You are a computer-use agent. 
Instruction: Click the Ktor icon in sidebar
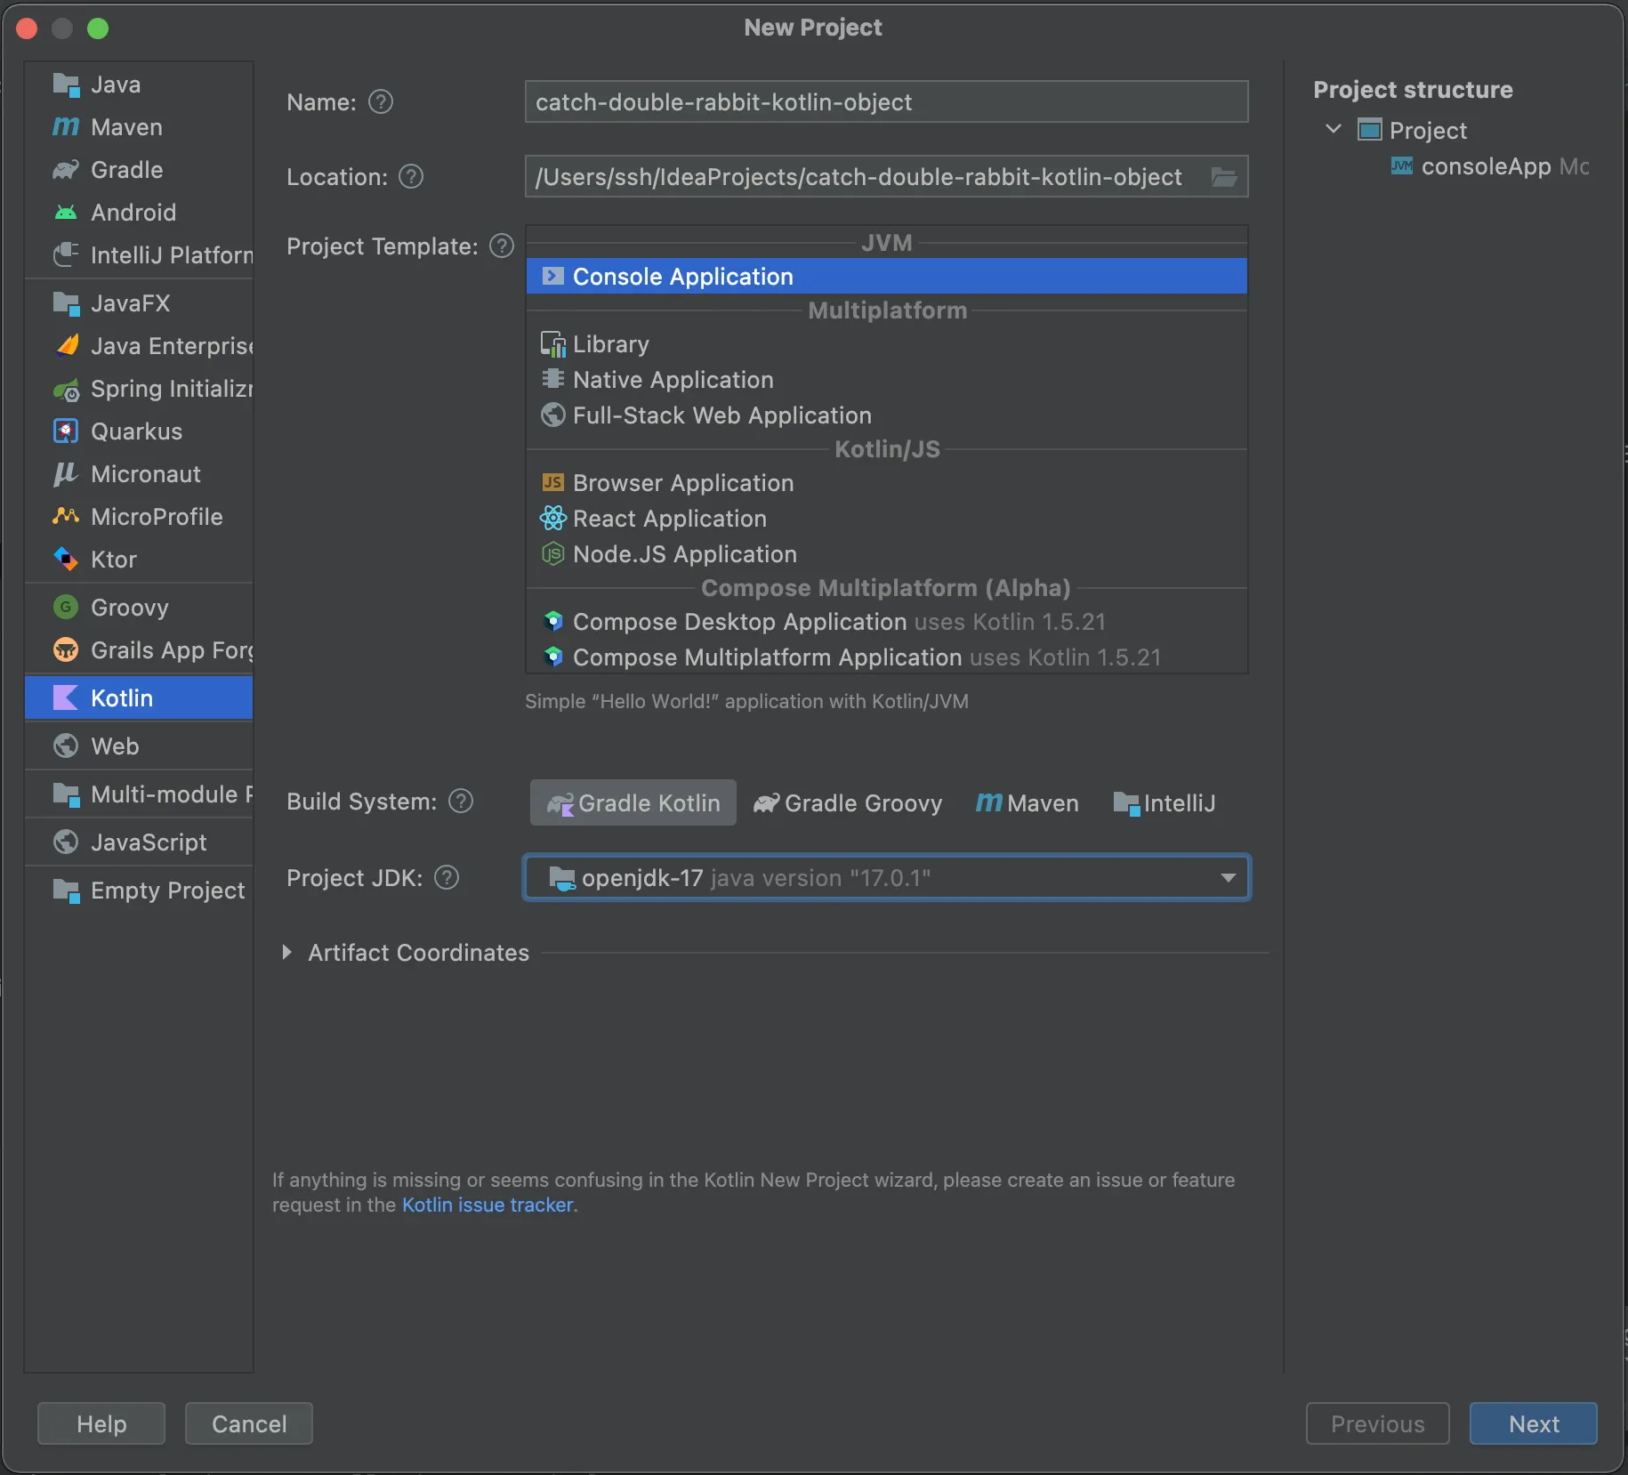[x=66, y=559]
